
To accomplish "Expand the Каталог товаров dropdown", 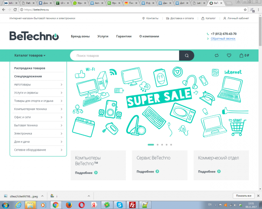I will [30, 55].
